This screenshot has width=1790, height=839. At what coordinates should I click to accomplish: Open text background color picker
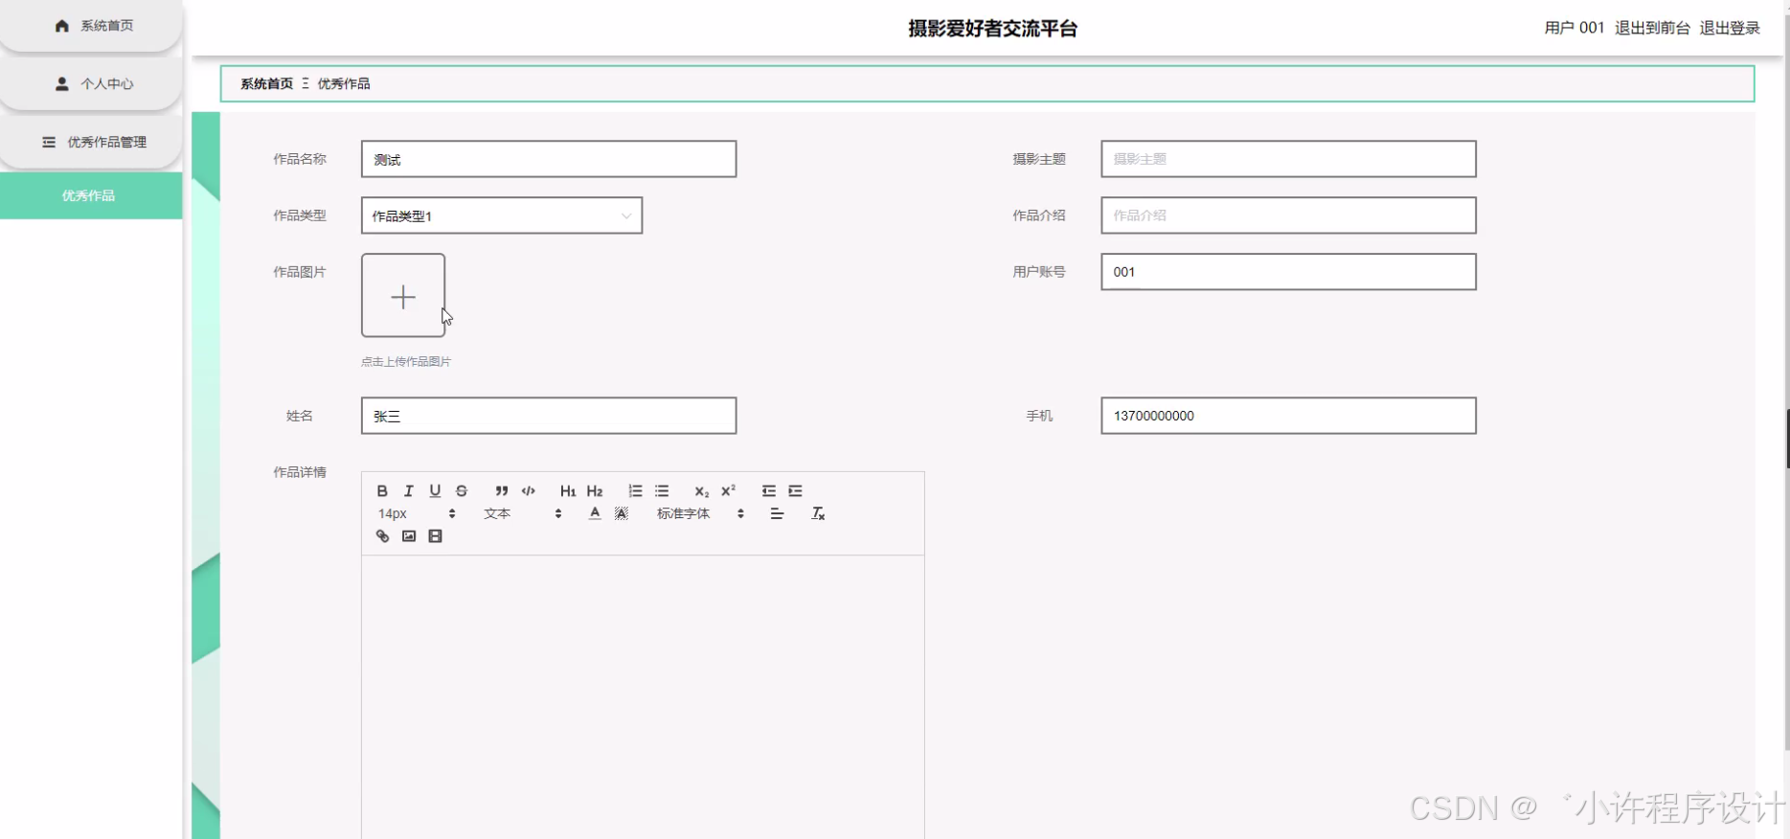pos(622,513)
